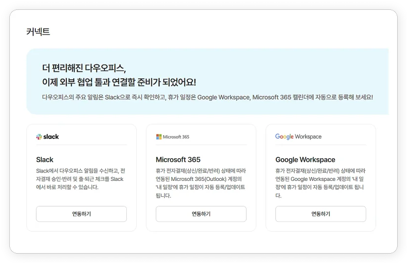Click the Google Workspace logo
The image size is (407, 263).
click(298, 137)
